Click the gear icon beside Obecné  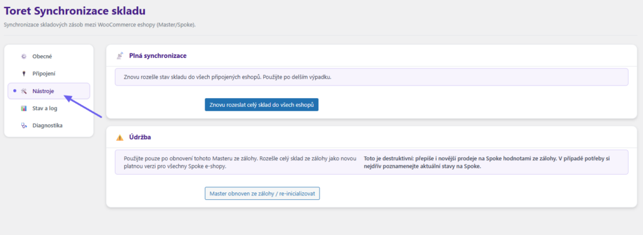[x=24, y=56]
